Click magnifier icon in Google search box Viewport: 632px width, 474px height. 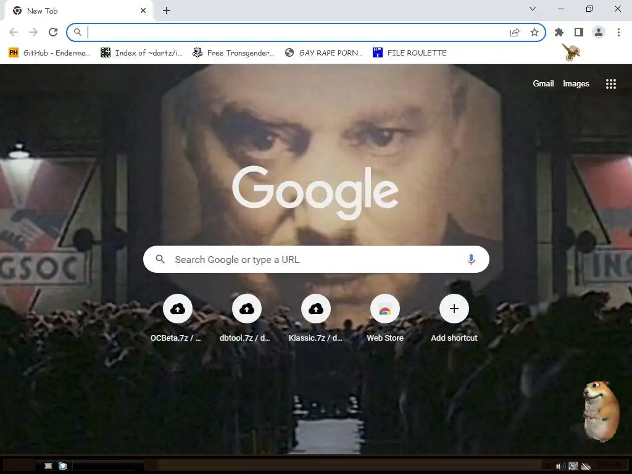click(x=160, y=259)
